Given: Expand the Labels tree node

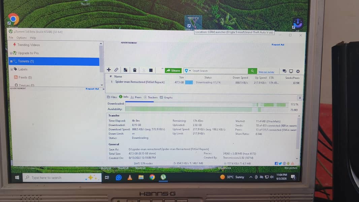Looking at the screenshot, I should [11, 69].
